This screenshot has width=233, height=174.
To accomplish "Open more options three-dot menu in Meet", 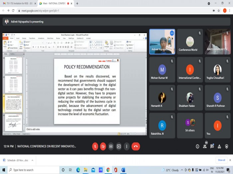I will [126, 146].
